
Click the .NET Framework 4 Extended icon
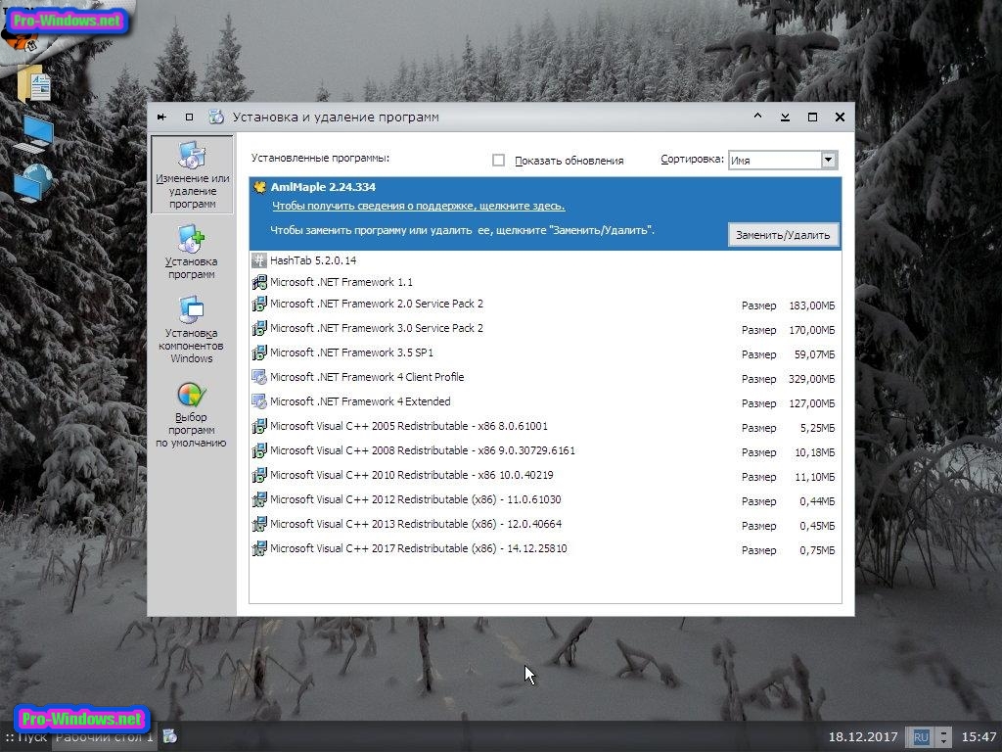pyautogui.click(x=258, y=401)
